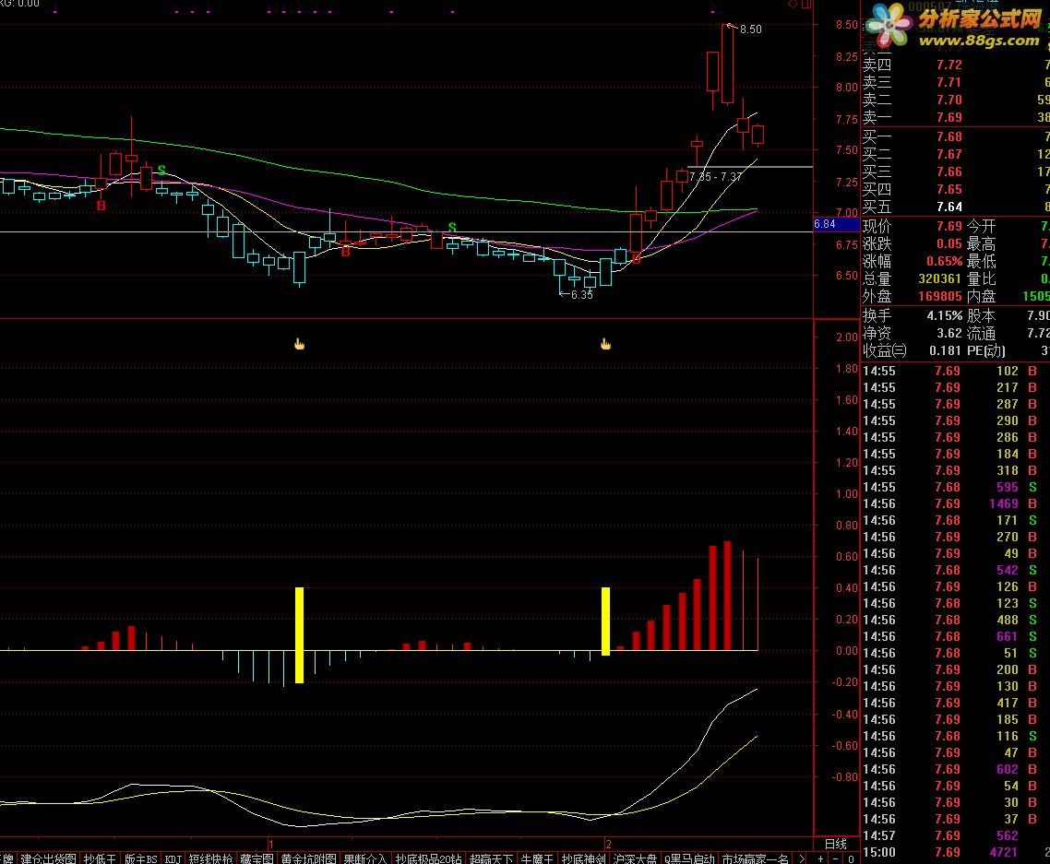1050x864 pixels.
Task: Click the tick row with volume 595 S
Action: coord(956,487)
